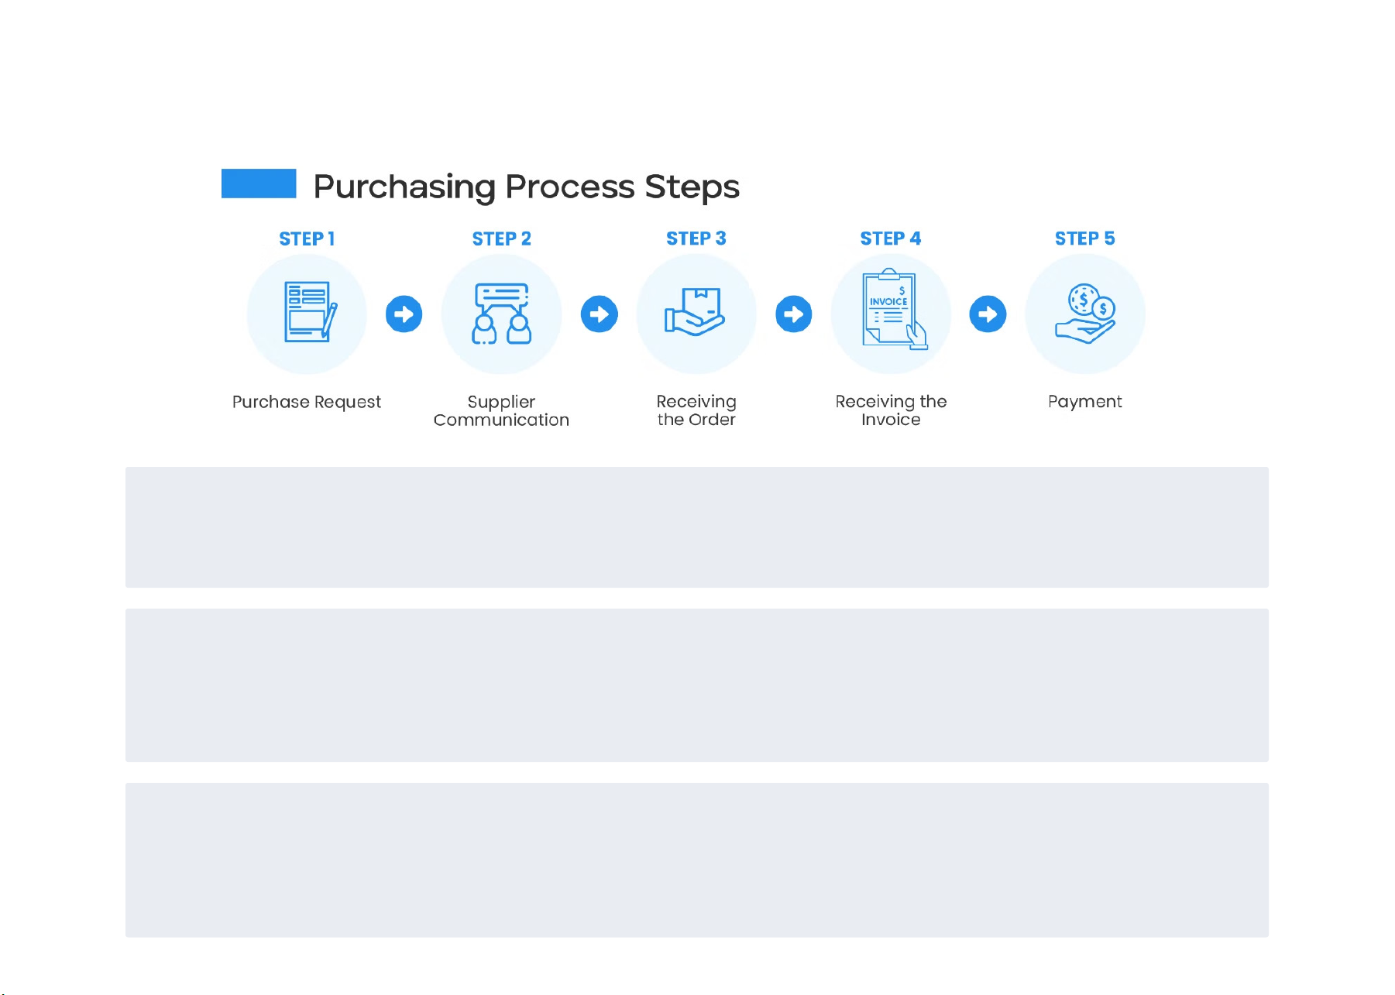Click the arrow between Step 4 and Step 5
This screenshot has height=995, width=1395.
click(988, 314)
